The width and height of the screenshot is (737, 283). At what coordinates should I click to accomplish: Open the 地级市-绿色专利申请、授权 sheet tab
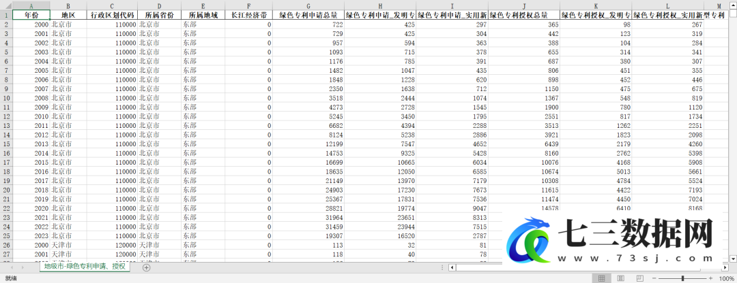pyautogui.click(x=85, y=267)
